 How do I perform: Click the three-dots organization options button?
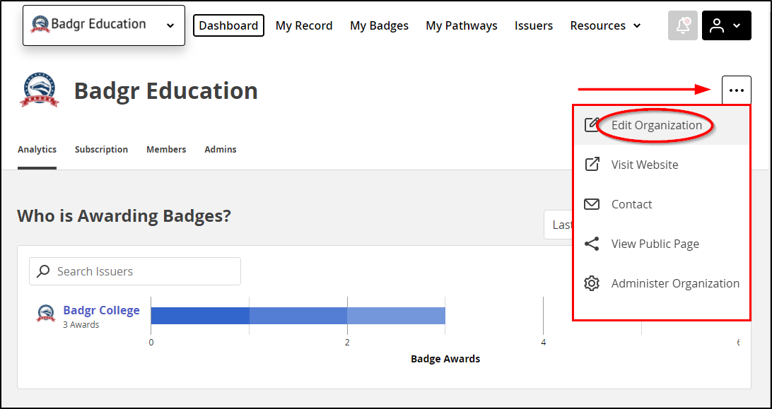tap(737, 90)
